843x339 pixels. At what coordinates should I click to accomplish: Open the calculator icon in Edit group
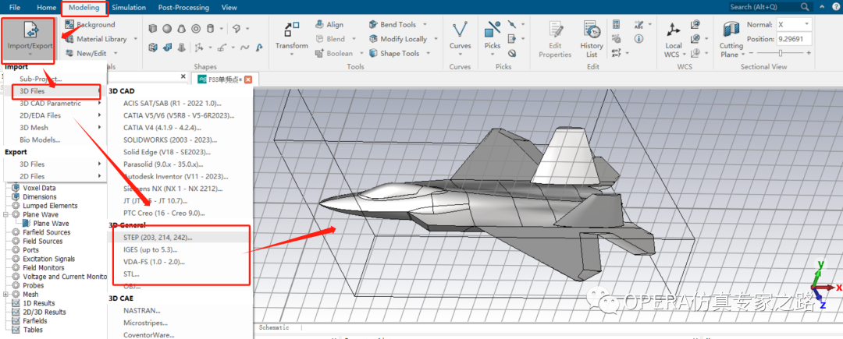(x=616, y=25)
